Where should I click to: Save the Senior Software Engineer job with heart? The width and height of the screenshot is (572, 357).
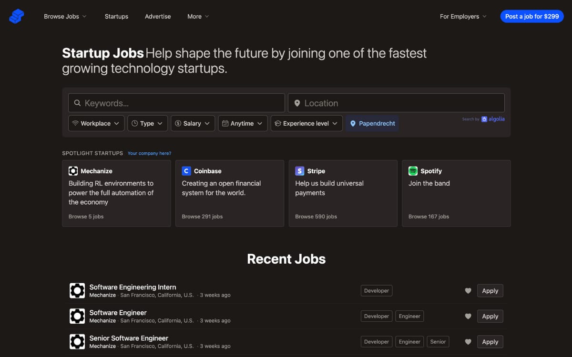pyautogui.click(x=468, y=342)
